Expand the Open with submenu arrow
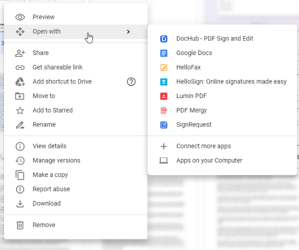This screenshot has height=250, width=299. (128, 31)
